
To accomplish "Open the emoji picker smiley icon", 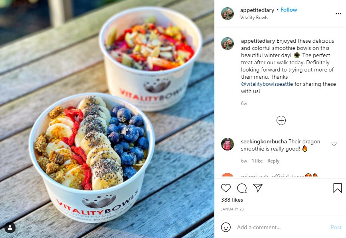I will click(x=226, y=227).
